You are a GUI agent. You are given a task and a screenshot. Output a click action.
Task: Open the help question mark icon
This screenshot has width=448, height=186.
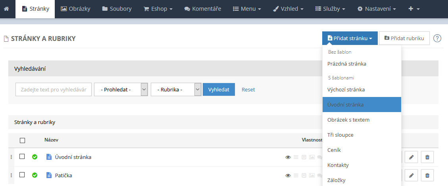(437, 39)
